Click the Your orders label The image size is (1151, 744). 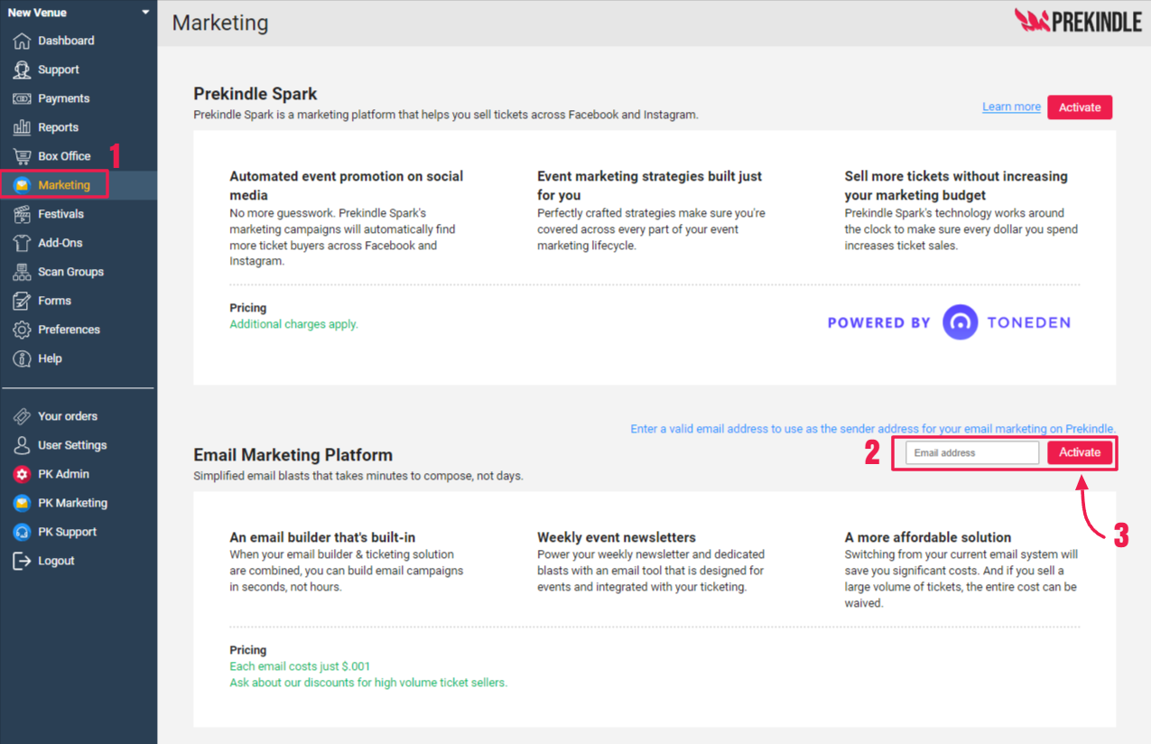tap(68, 416)
